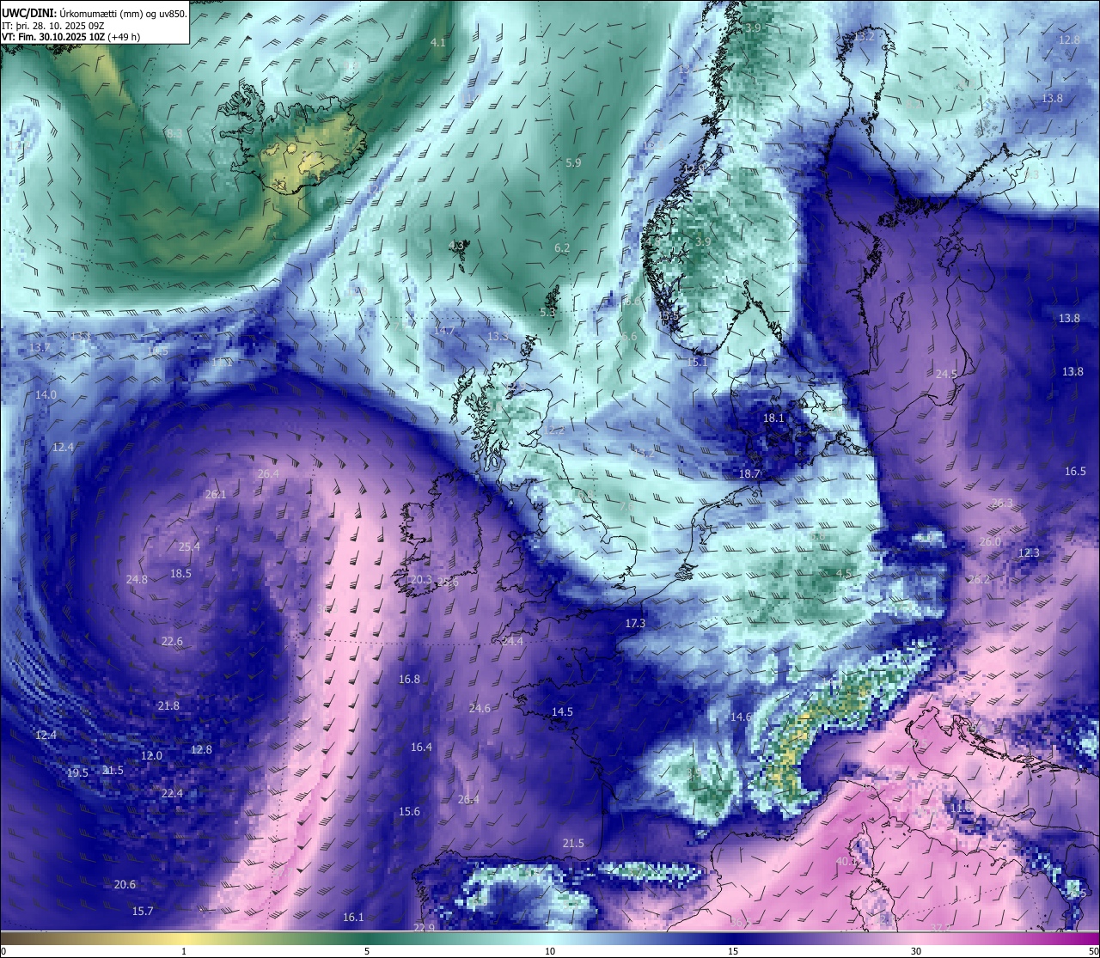The image size is (1100, 958).
Task: Click the map value "4.1"
Action: [x=438, y=43]
